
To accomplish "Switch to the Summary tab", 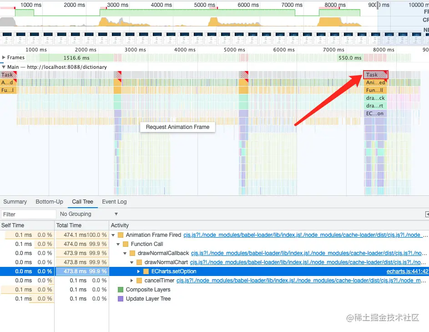I will tap(15, 202).
